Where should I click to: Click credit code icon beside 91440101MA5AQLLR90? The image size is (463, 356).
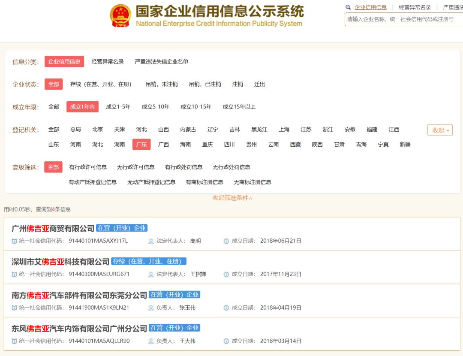click(x=15, y=341)
